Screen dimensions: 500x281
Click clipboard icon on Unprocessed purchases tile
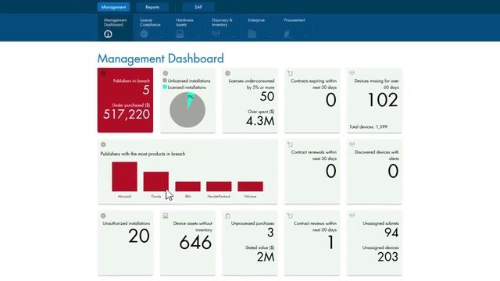(227, 215)
